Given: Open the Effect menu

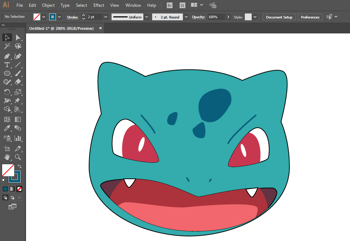Looking at the screenshot, I should (99, 5).
